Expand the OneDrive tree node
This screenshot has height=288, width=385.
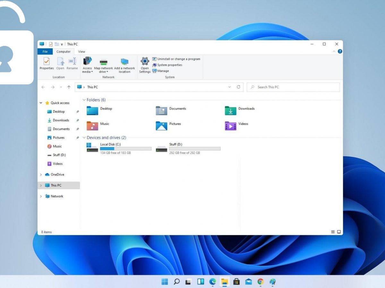click(41, 175)
